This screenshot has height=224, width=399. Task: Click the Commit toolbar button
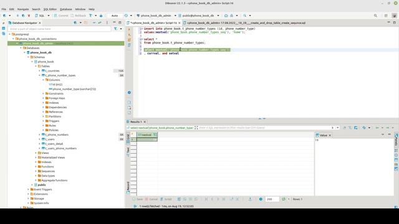[61, 16]
